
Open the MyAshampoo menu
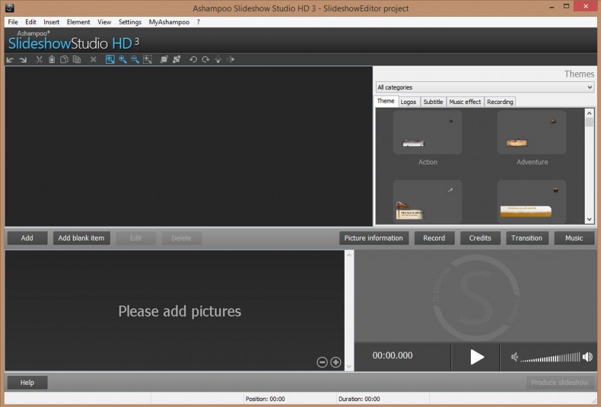(x=169, y=22)
